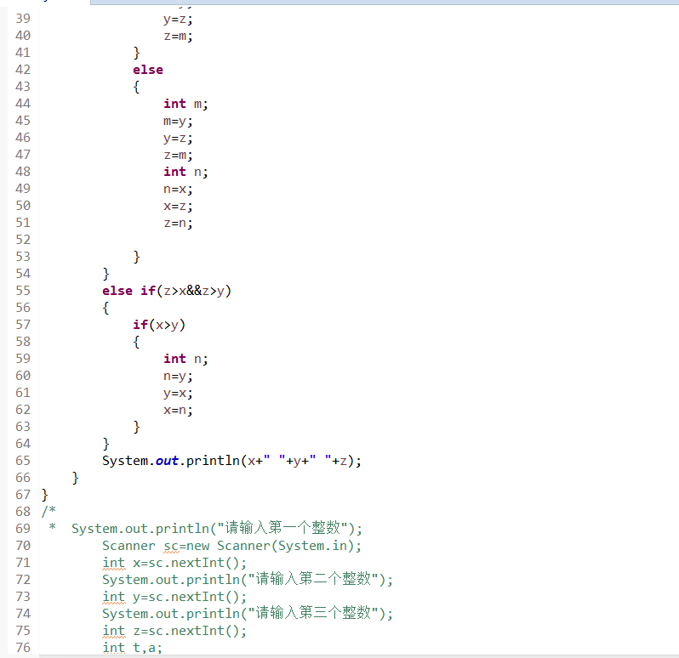The image size is (679, 658).
Task: Click the 'n=y;' statement
Action: 178,376
